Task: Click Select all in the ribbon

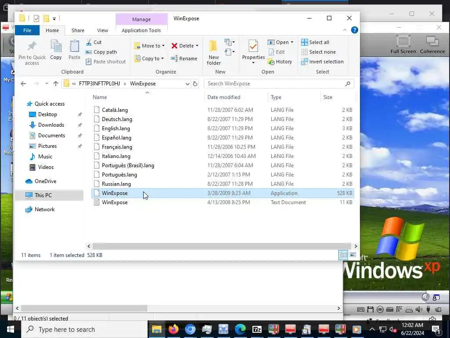Action: [315, 42]
